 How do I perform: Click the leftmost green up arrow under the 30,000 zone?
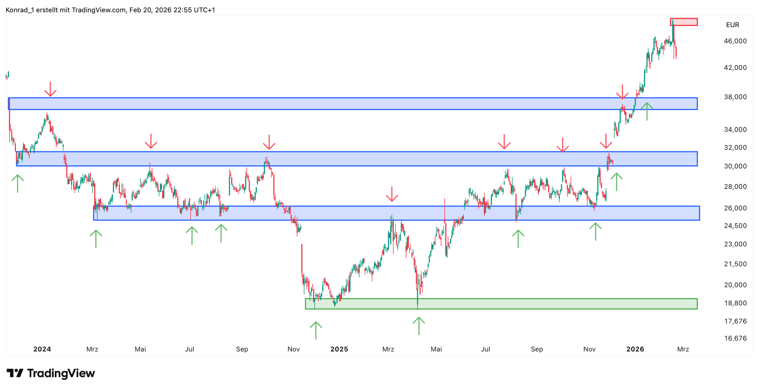pyautogui.click(x=17, y=183)
